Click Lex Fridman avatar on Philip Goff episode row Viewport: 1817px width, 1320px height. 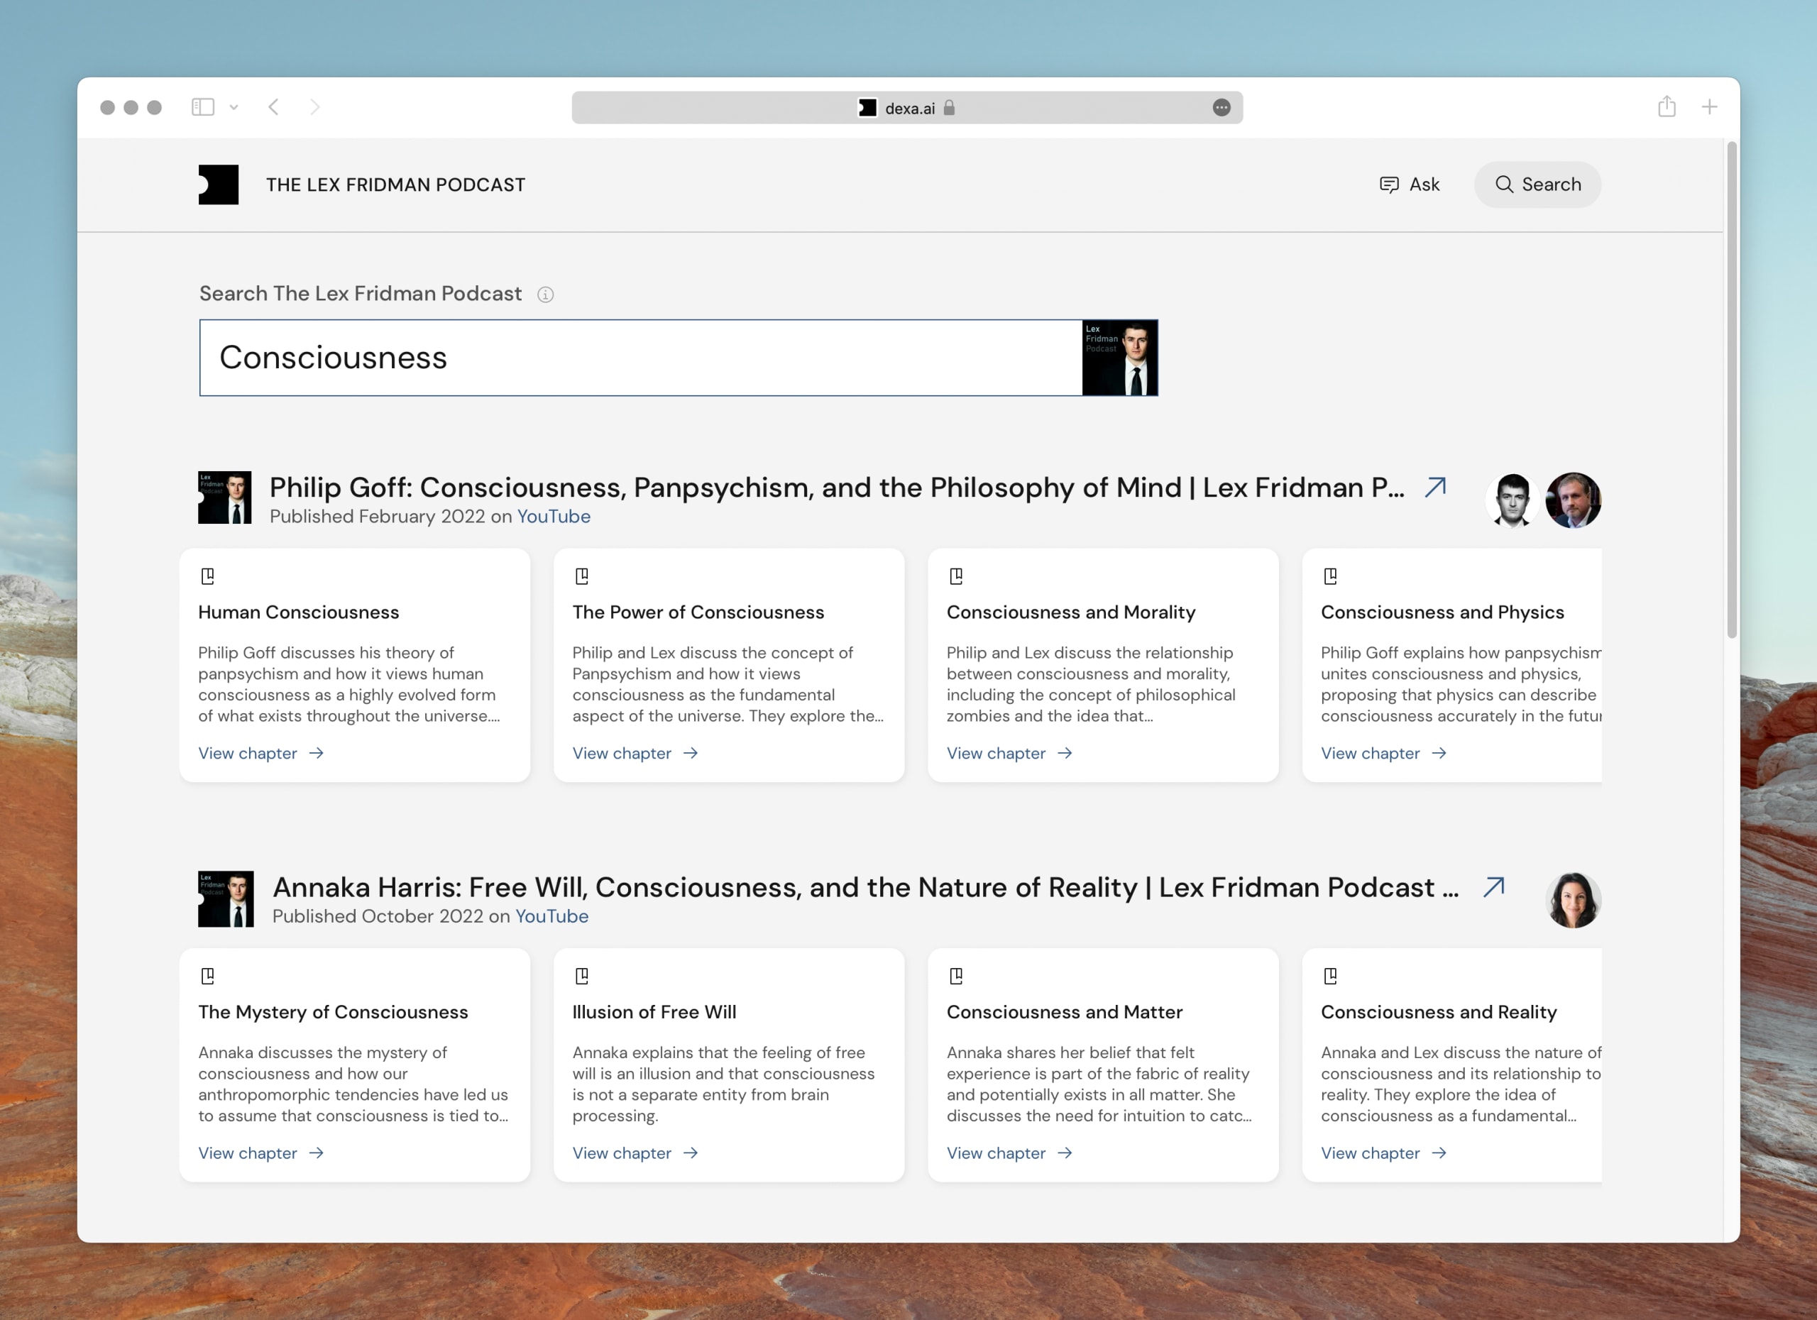point(1512,500)
